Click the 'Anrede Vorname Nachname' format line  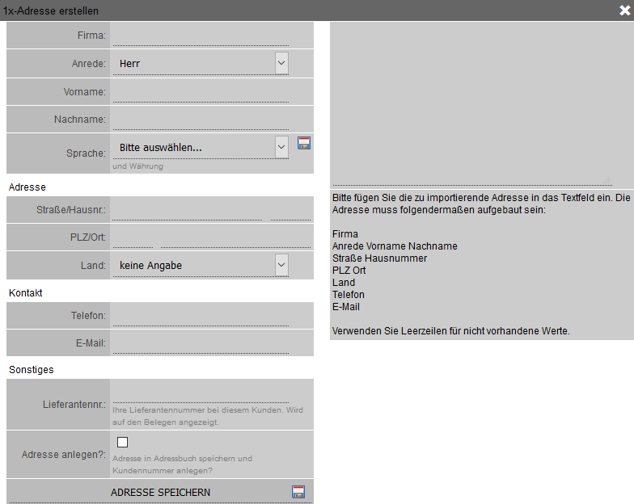pos(395,246)
